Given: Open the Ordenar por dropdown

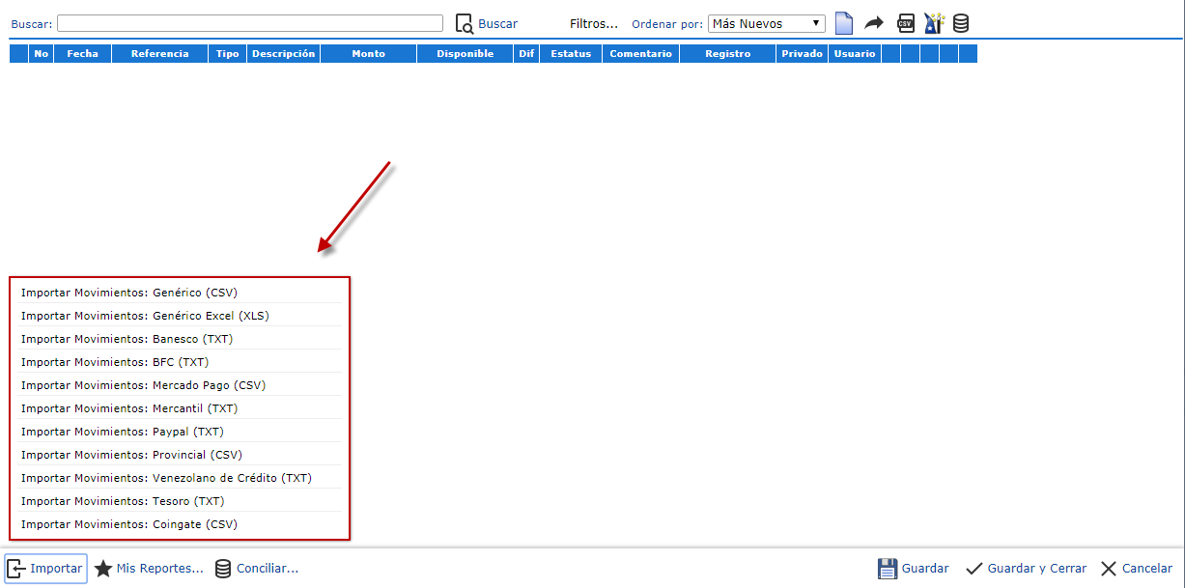Looking at the screenshot, I should pos(767,23).
